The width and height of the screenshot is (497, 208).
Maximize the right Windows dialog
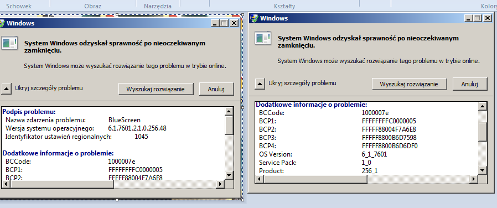coord(478,18)
